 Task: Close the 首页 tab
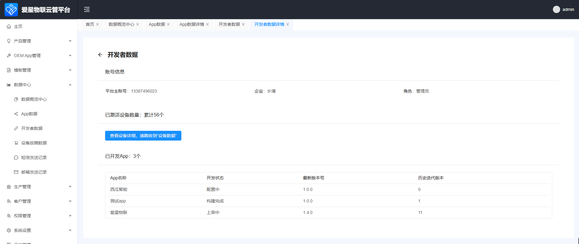coord(98,24)
